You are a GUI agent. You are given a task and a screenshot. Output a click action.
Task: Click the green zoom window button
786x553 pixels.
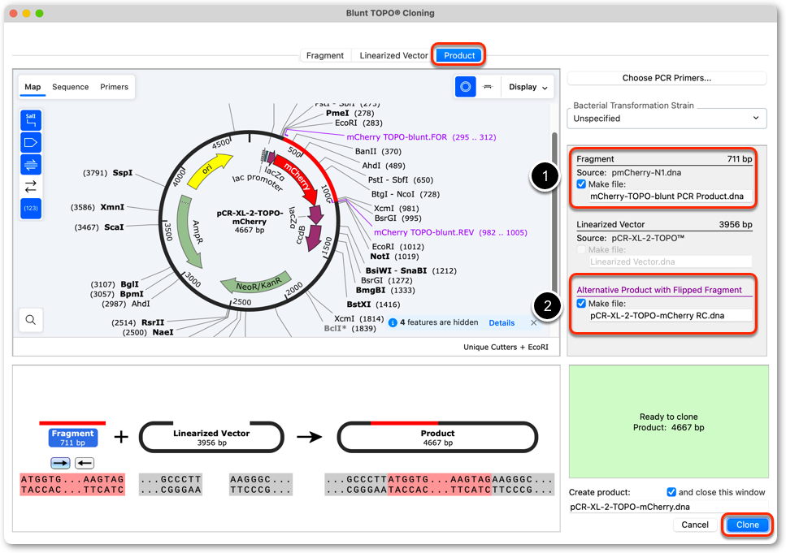point(40,13)
